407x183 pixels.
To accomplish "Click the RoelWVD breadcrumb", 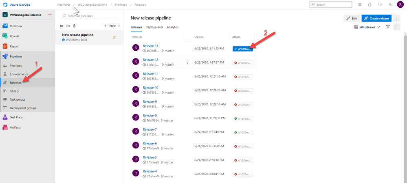I will [64, 4].
